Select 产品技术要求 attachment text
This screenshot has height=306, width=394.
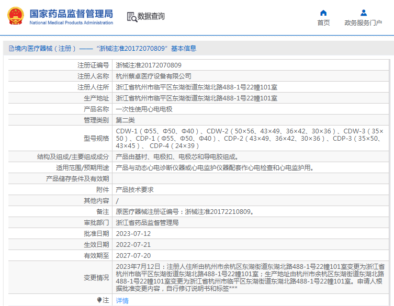coord(134,190)
